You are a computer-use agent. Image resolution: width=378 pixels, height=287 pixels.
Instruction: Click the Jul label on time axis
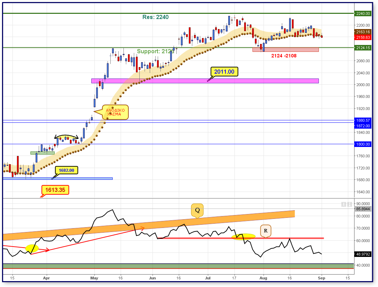coord(208,278)
